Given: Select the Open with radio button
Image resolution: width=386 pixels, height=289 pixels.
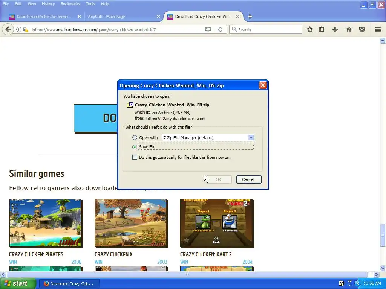Looking at the screenshot, I should pos(135,138).
